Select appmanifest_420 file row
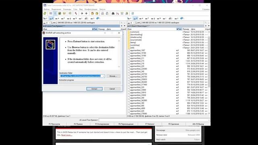258x145 pixels. pyautogui.click(x=168, y=111)
